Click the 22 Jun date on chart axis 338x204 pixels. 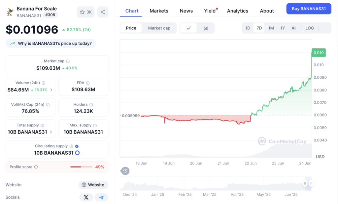click(x=251, y=164)
